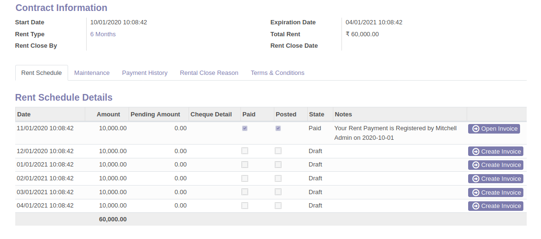Switch to the Maintenance tab

click(92, 73)
